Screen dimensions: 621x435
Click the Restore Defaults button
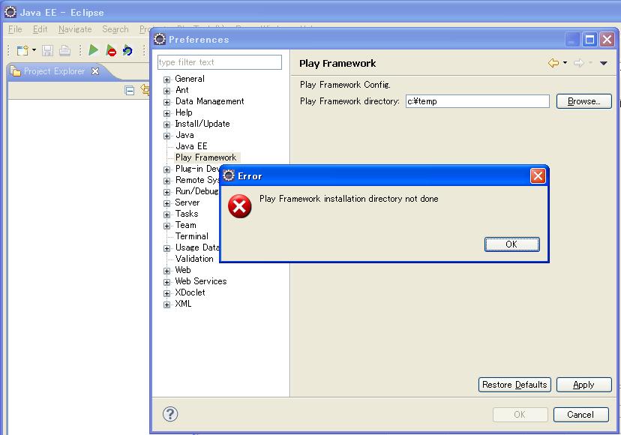[x=514, y=385]
